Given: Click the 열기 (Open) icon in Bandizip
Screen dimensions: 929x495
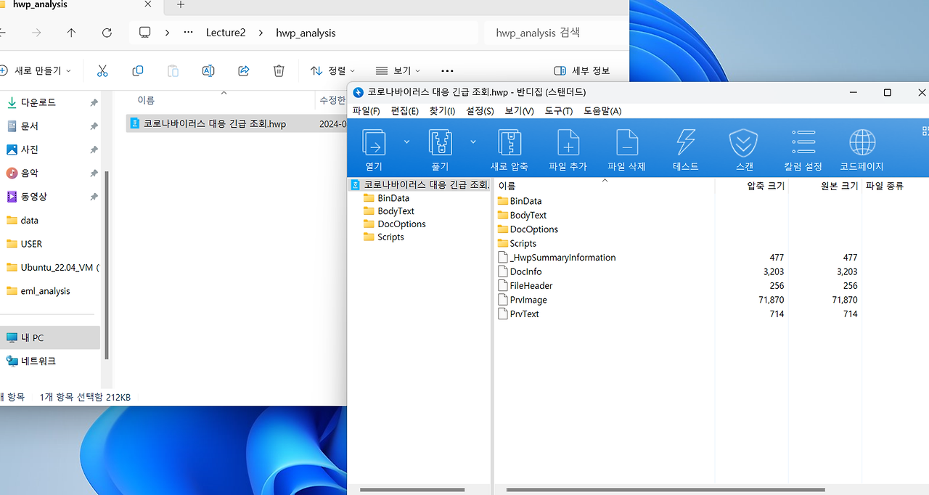Looking at the screenshot, I should 374,143.
